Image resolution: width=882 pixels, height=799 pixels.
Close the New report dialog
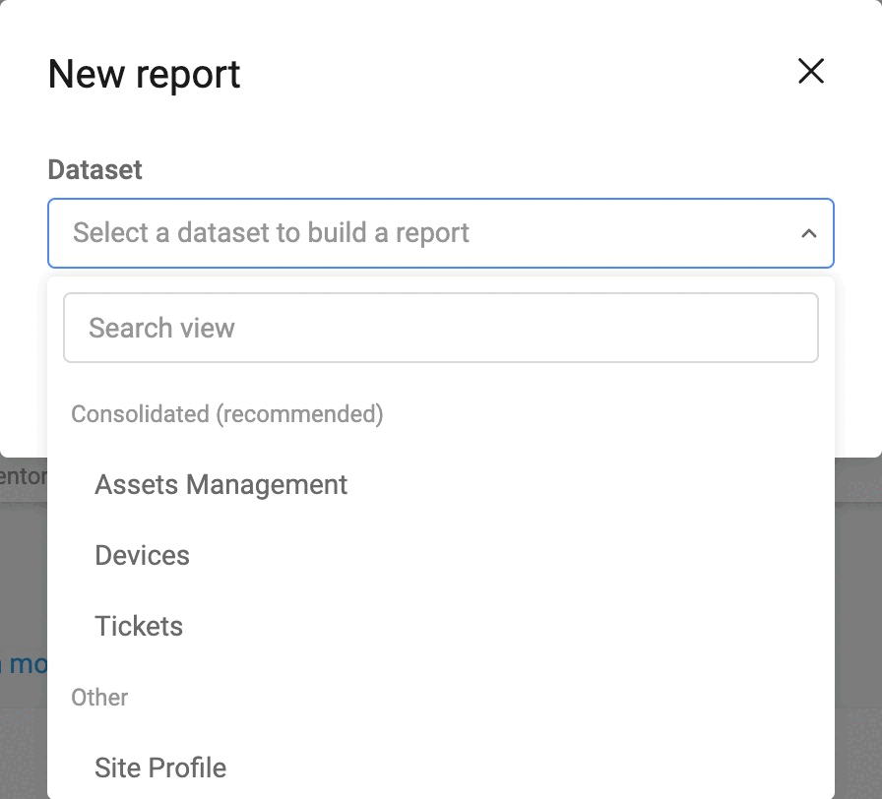click(x=810, y=71)
